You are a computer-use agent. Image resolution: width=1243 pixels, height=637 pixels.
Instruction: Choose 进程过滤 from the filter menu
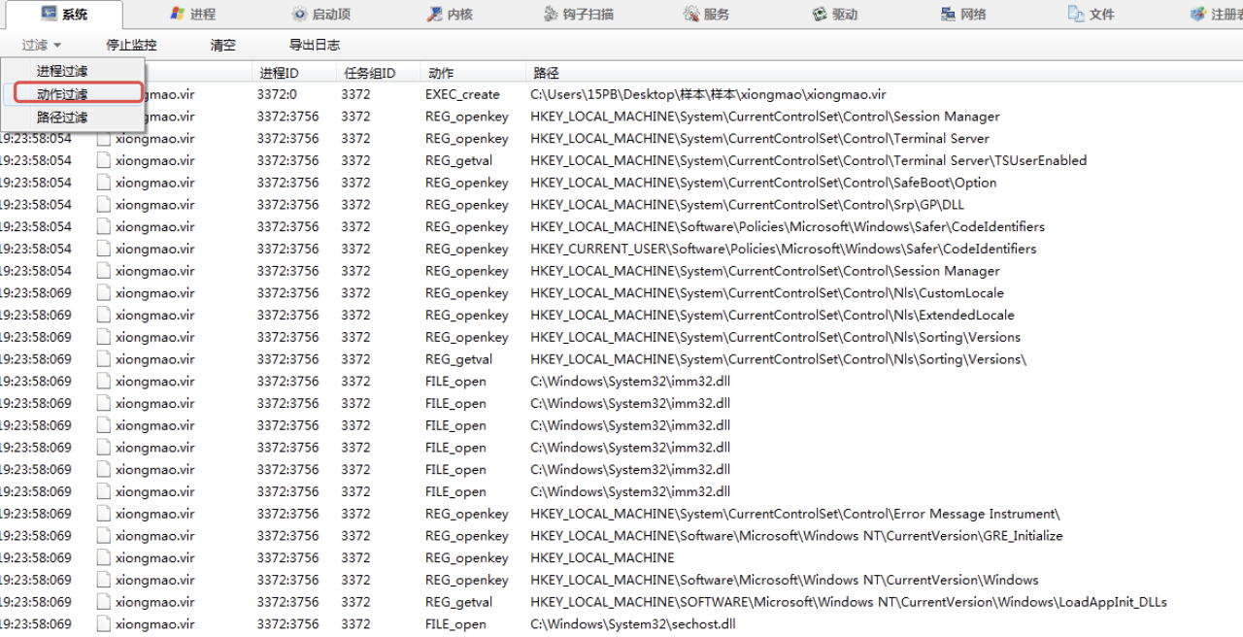click(62, 72)
